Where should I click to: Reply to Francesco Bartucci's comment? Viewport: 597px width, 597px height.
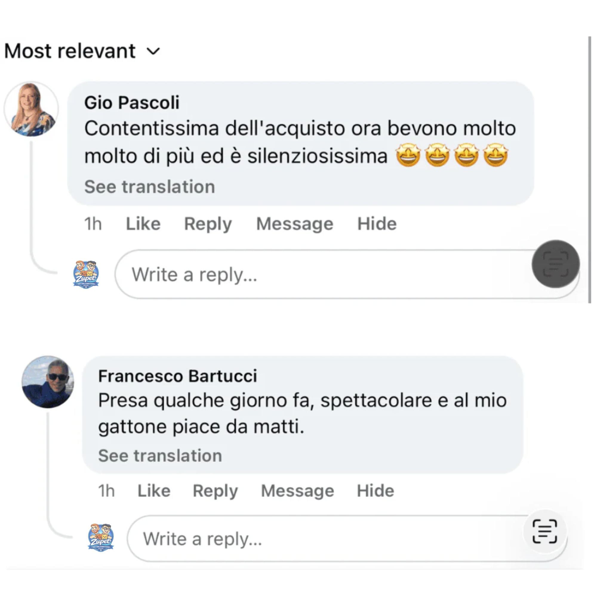click(x=215, y=491)
